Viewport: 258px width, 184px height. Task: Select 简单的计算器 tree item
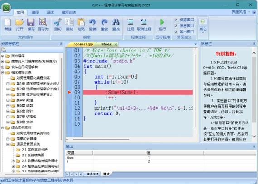tap(26, 139)
